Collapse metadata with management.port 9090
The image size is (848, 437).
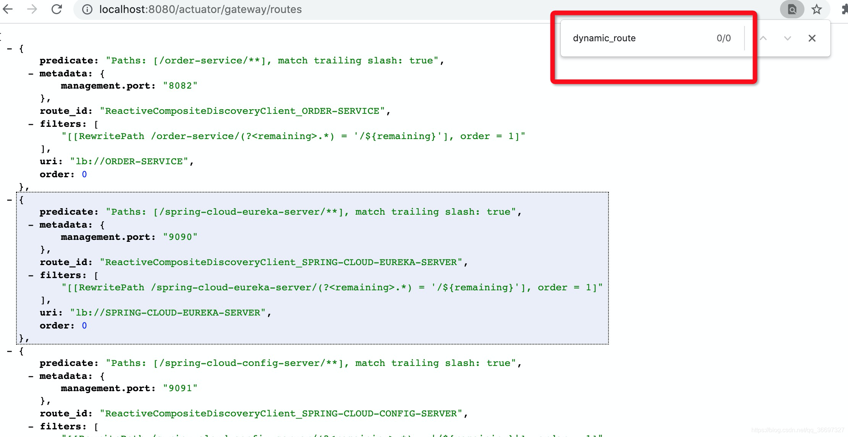31,225
